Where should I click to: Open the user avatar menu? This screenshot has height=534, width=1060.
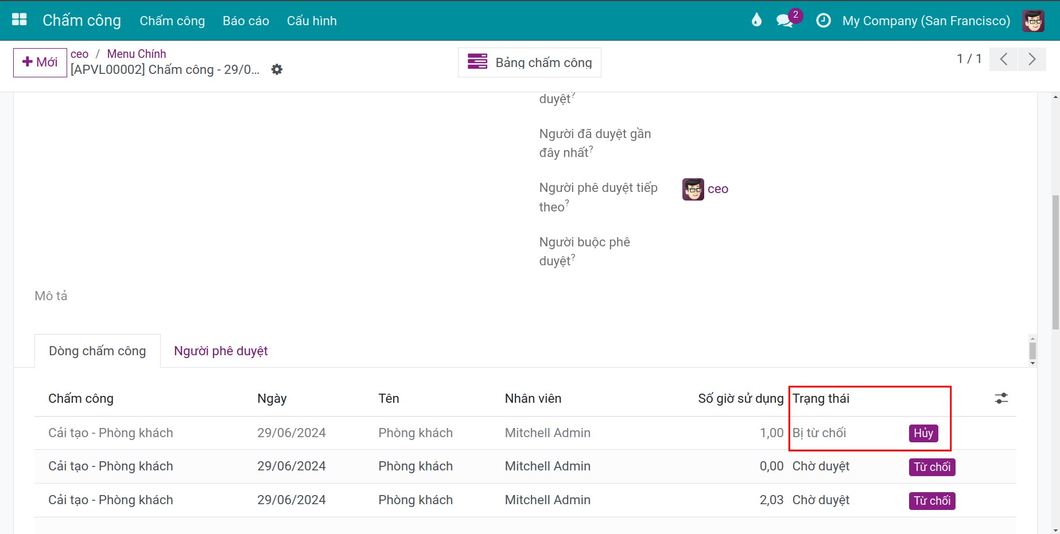[1033, 21]
